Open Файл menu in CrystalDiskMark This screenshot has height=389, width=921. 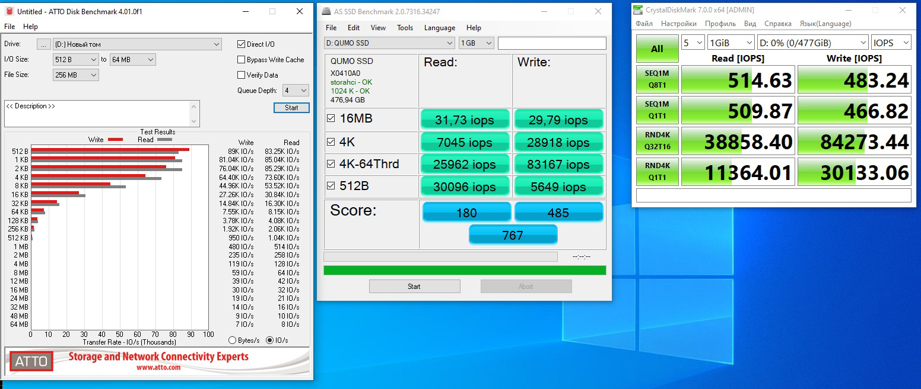[644, 24]
